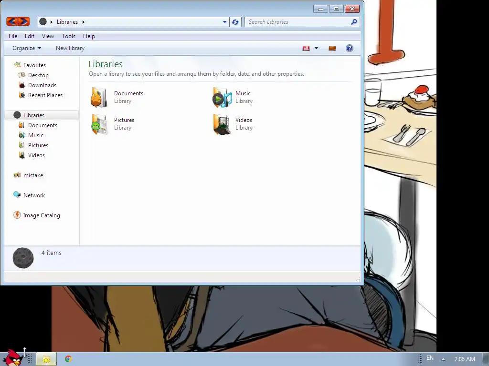Click the Documents name in main pane
This screenshot has width=489, height=366.
tap(128, 93)
